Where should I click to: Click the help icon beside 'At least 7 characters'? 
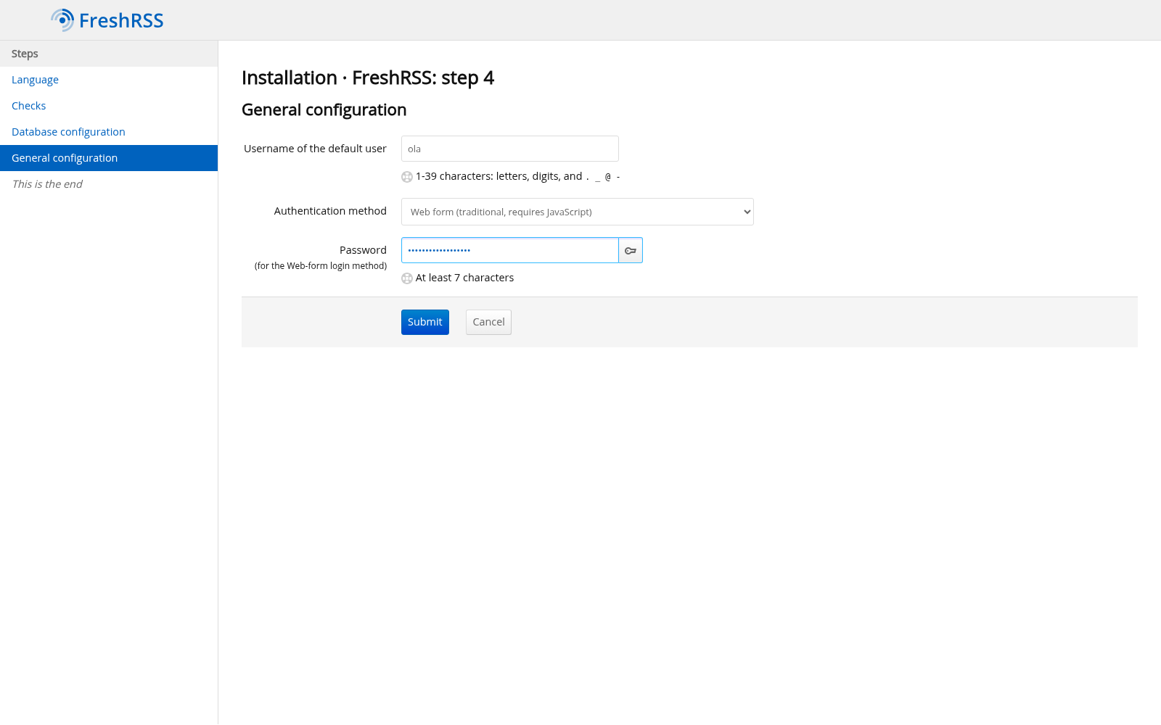tap(407, 278)
